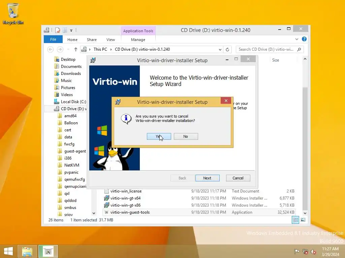Viewport: 345px width, 258px height.
Task: Click Cancel in the setup wizard
Action: click(238, 178)
